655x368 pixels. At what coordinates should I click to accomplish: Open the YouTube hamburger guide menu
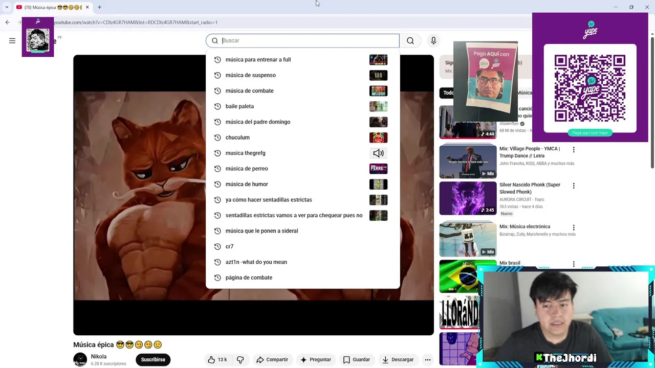click(x=12, y=41)
